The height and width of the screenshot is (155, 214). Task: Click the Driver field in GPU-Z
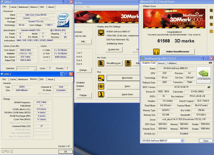click(x=184, y=119)
